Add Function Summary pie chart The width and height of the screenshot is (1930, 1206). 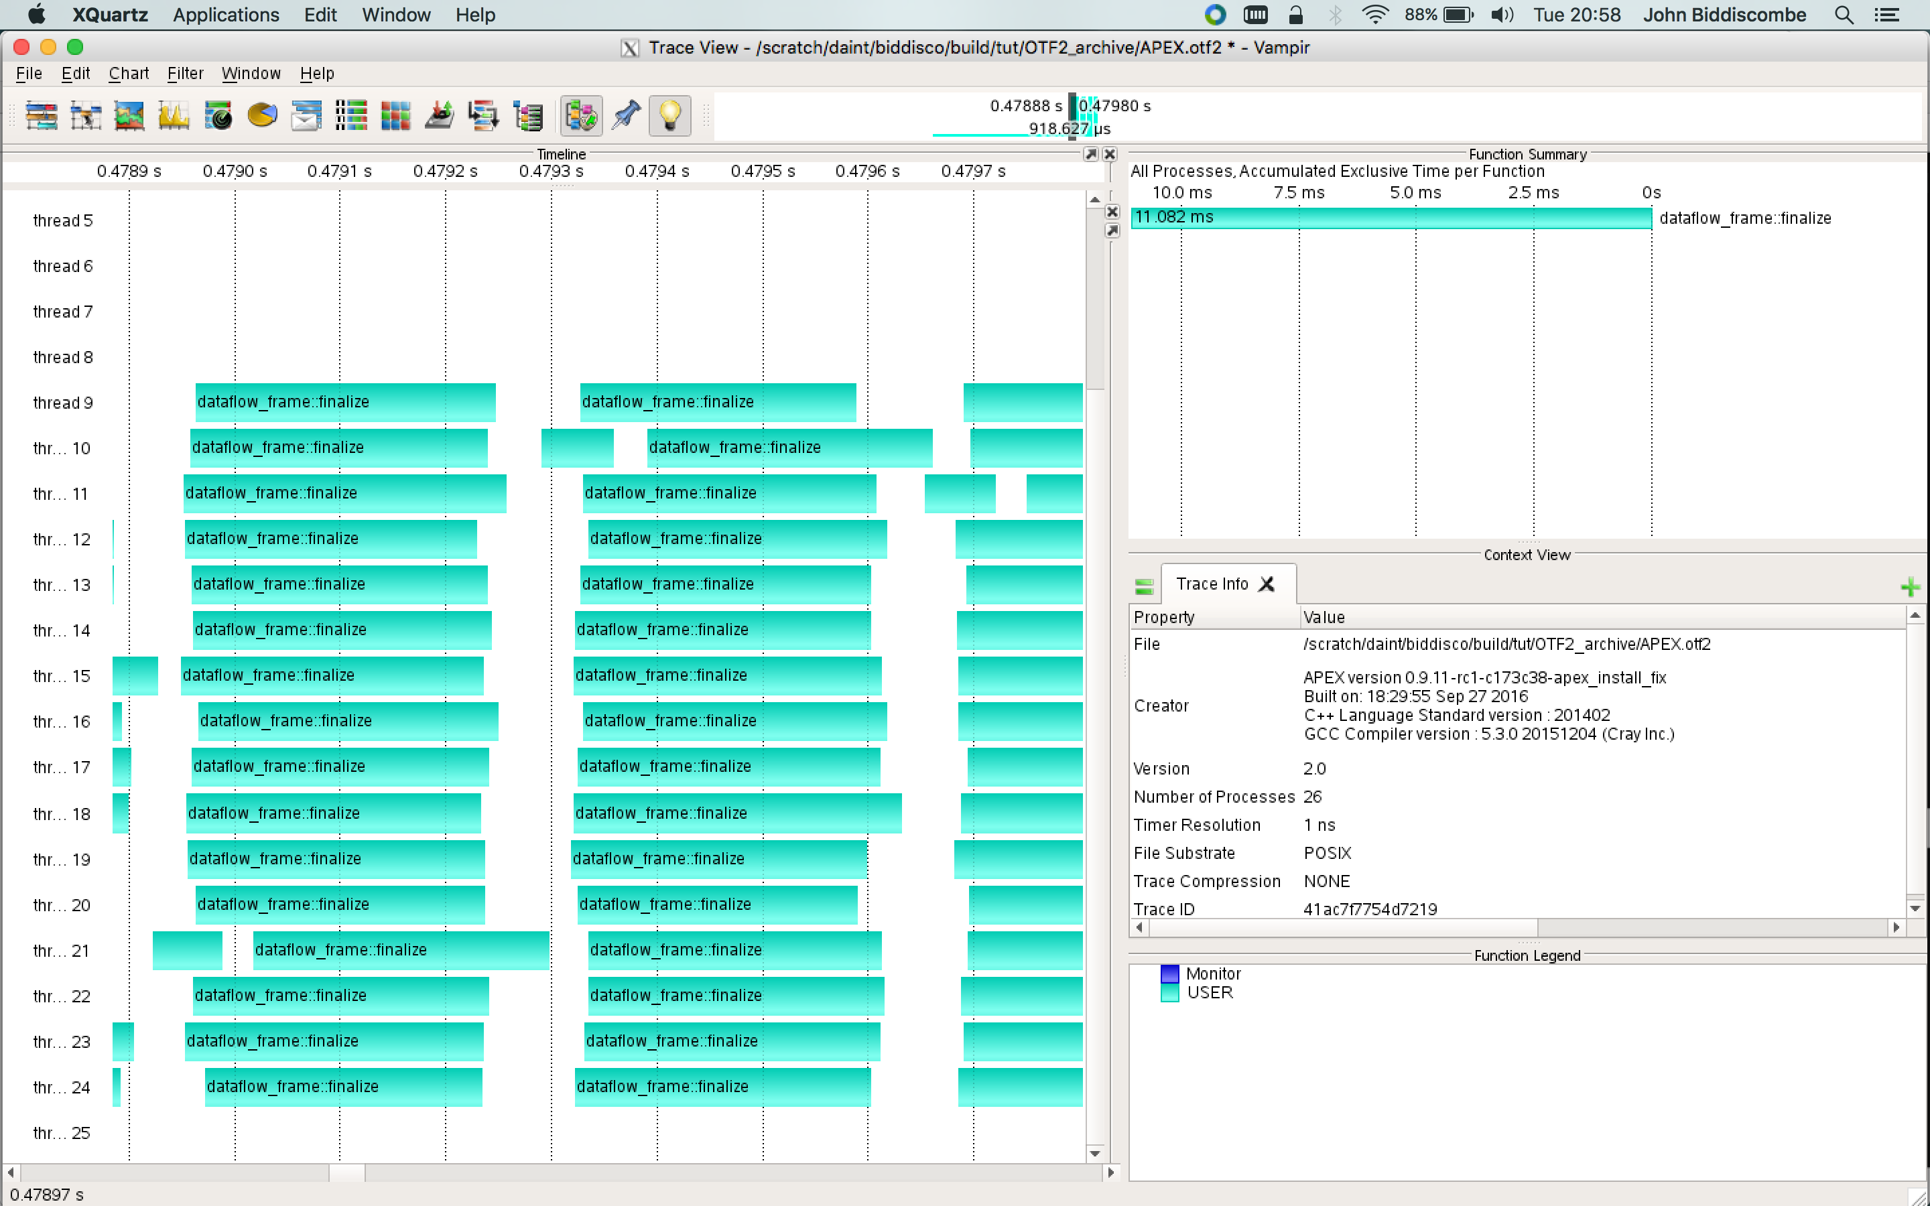pos(263,116)
